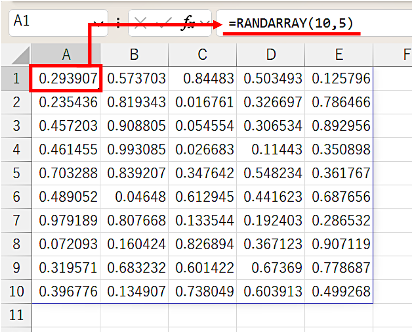
Task: Expand the Name Box dropdown arrow
Action: click(x=99, y=24)
